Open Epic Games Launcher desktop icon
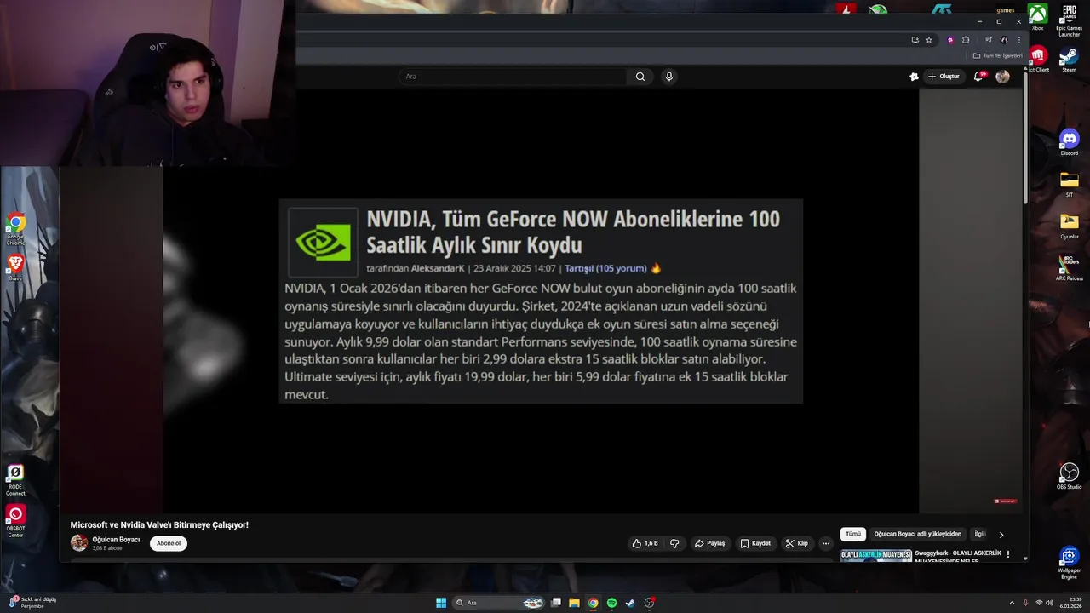 (x=1070, y=20)
